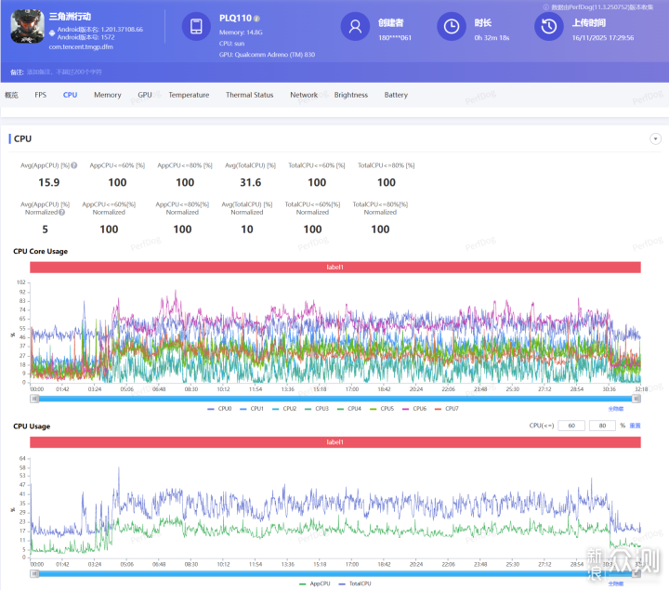Viewport: 669px width, 590px height.
Task: Click help icon beside normalized Avg(AppCPU)
Action: pyautogui.click(x=60, y=212)
